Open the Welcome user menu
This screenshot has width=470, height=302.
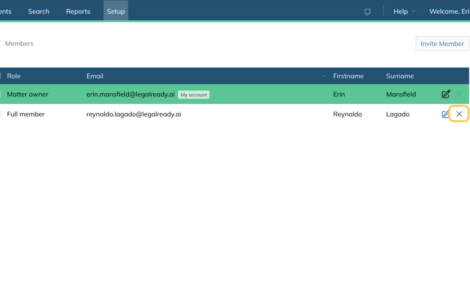click(449, 11)
